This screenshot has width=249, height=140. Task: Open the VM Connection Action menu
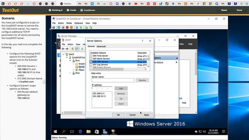61,23
